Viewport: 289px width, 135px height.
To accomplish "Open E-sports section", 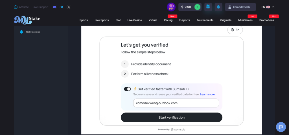I will click(x=185, y=20).
